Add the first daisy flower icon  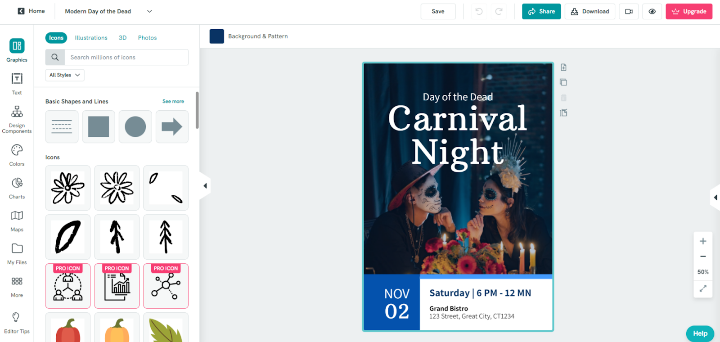tap(68, 188)
